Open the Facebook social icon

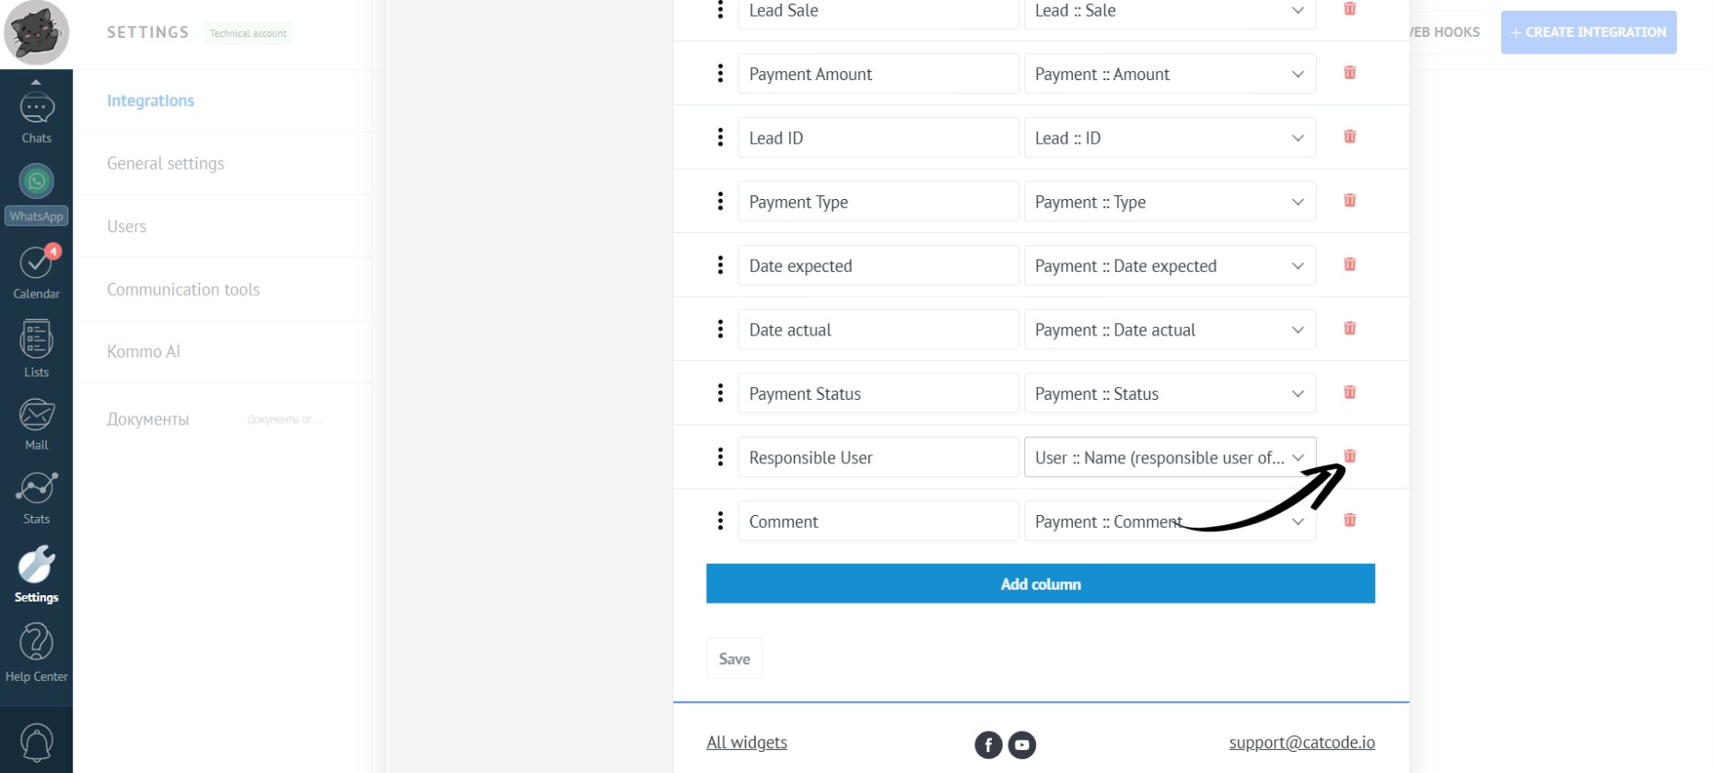point(988,744)
